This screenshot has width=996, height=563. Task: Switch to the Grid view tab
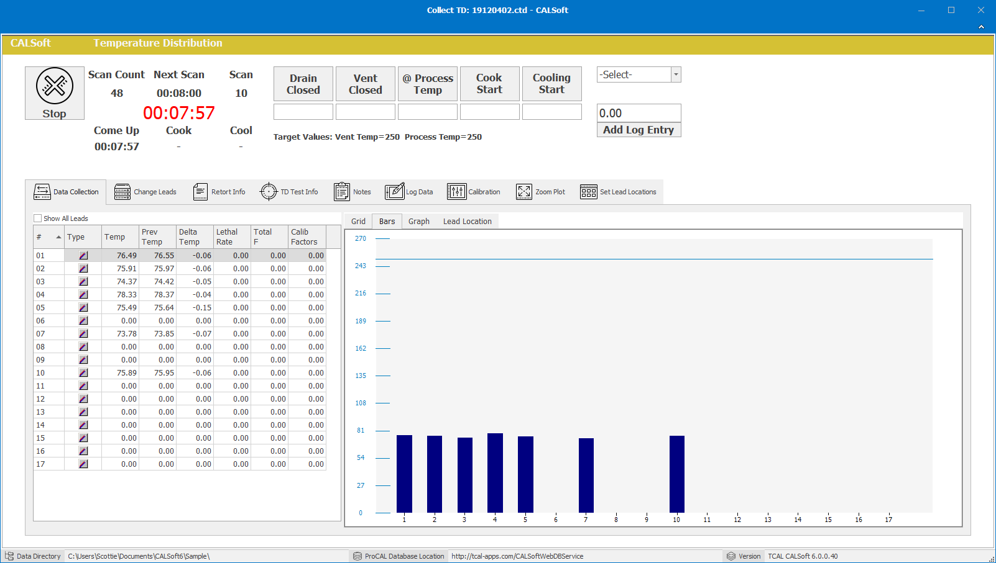tap(358, 221)
